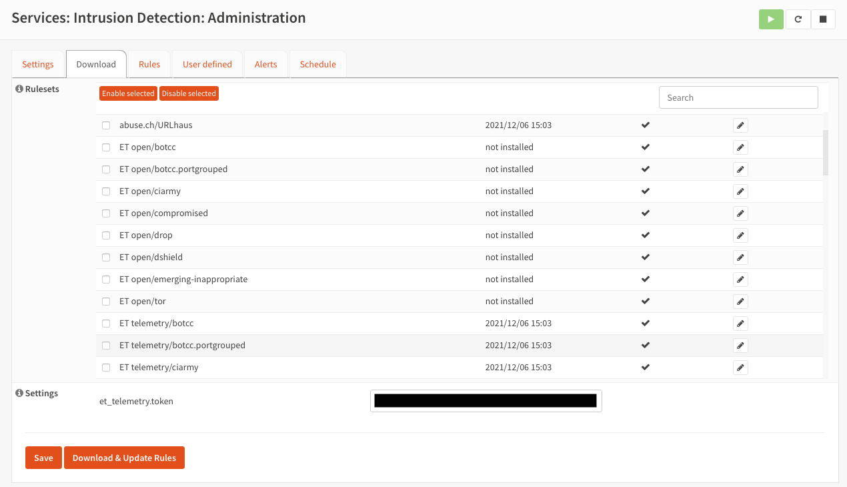This screenshot has width=847, height=487.
Task: Check the checkbox for ET open/botcc
Action: click(106, 147)
